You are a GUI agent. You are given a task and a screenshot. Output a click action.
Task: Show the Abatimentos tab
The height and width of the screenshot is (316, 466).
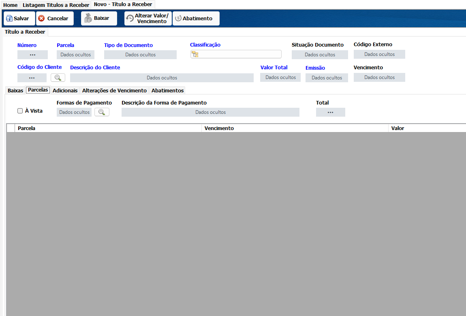tap(168, 91)
